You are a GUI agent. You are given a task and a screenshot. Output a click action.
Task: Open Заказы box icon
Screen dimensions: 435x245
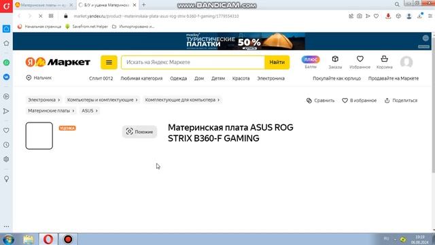335,62
